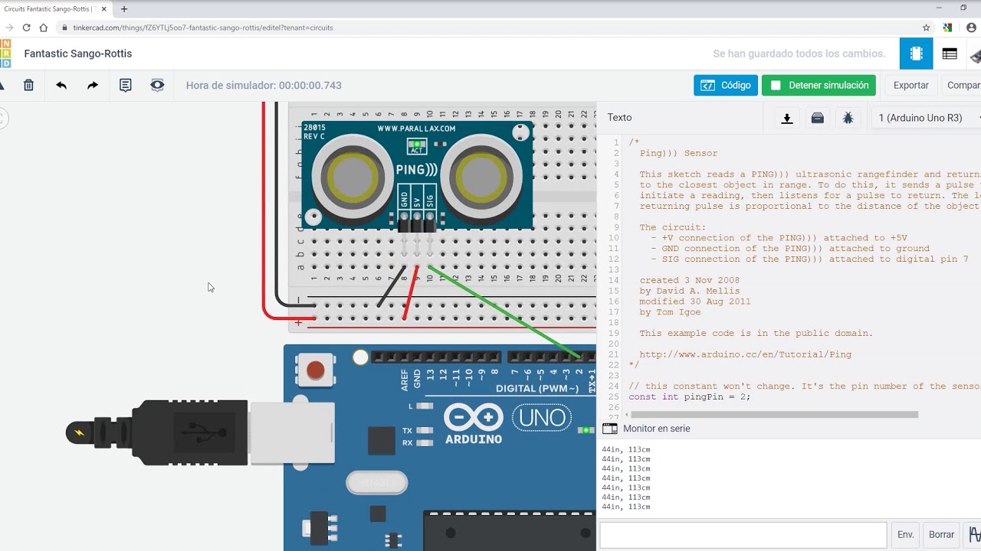This screenshot has width=981, height=551.
Task: Click the last '44in, 113cm' serial output line
Action: 625,507
